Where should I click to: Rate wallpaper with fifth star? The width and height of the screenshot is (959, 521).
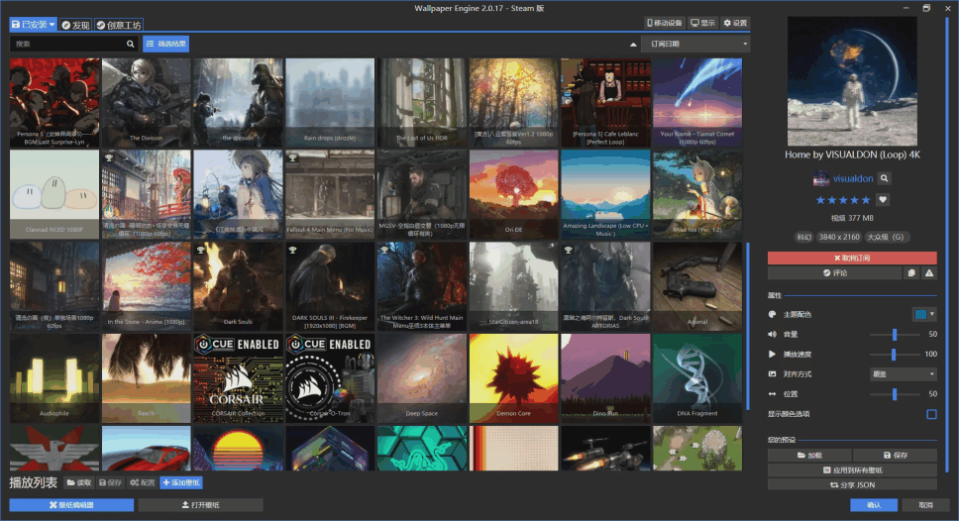pos(866,200)
